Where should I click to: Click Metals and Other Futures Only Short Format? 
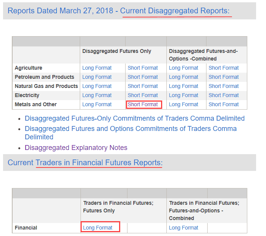[143, 104]
